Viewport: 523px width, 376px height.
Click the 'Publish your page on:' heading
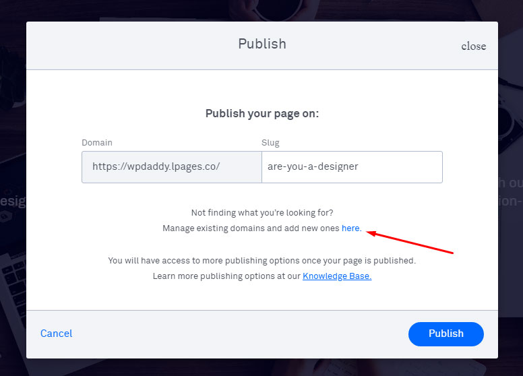tap(262, 114)
